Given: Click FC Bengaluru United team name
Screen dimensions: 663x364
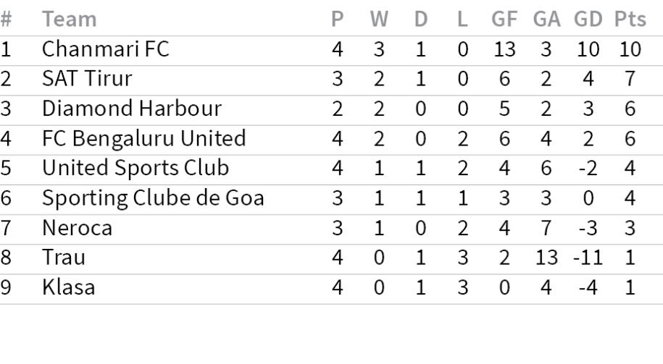Looking at the screenshot, I should pyautogui.click(x=144, y=138).
